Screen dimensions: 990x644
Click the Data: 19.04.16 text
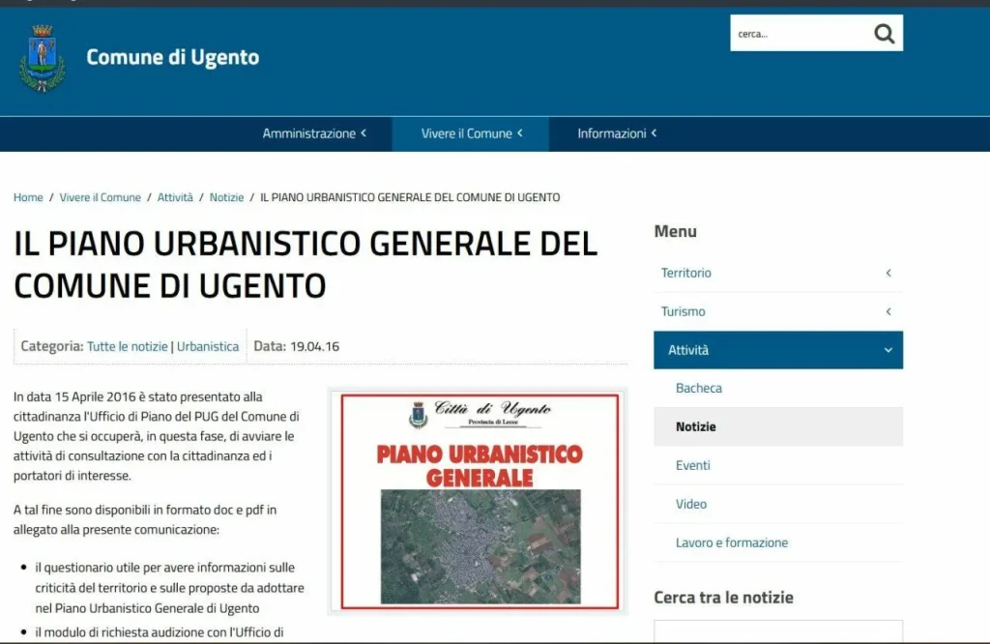(x=296, y=346)
